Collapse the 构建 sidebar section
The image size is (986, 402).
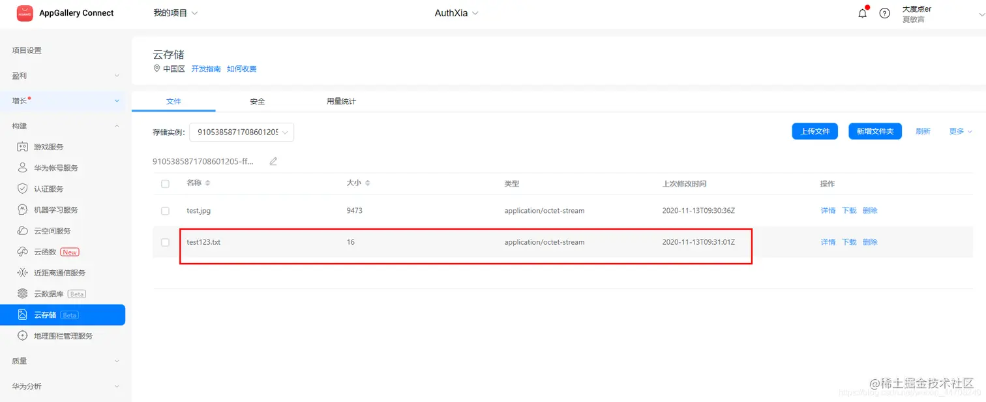(63, 126)
